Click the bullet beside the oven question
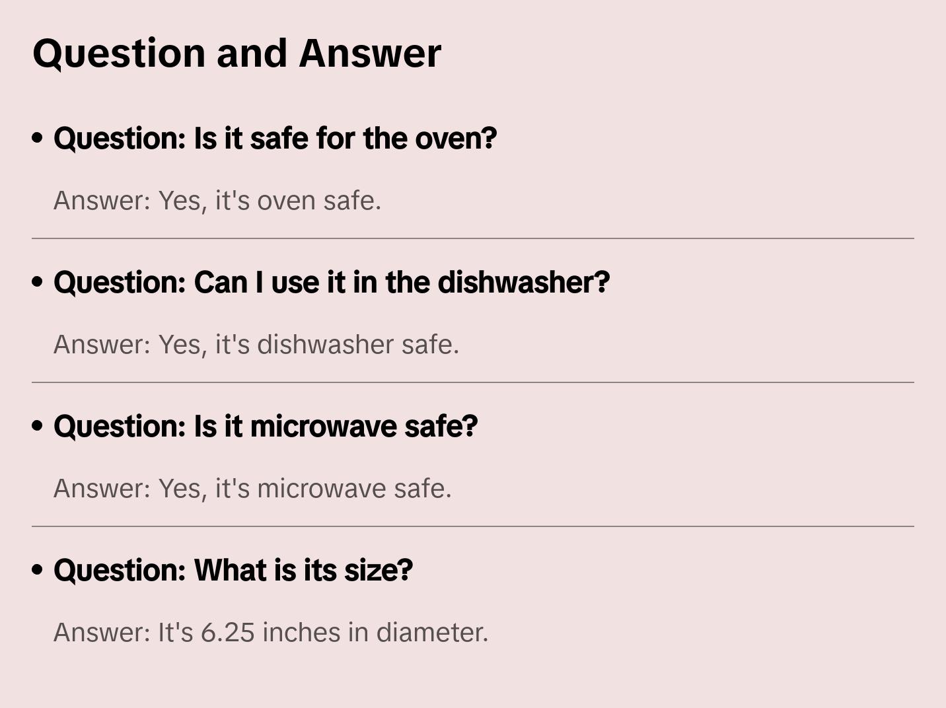Viewport: 946px width, 708px height. pyautogui.click(x=38, y=139)
